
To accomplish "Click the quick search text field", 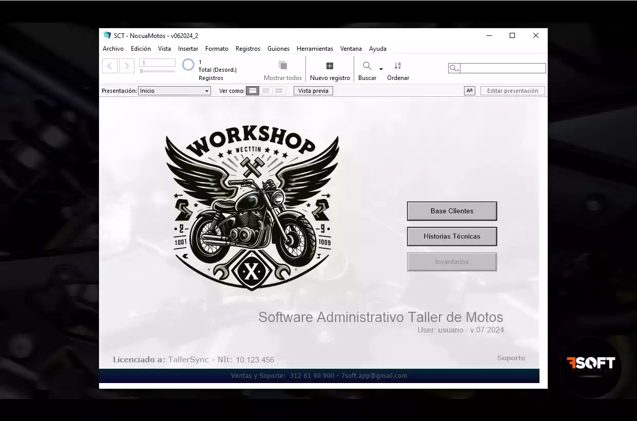I will pyautogui.click(x=502, y=68).
